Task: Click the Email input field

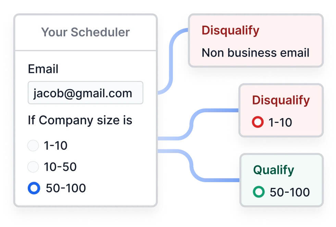Action: [x=85, y=93]
